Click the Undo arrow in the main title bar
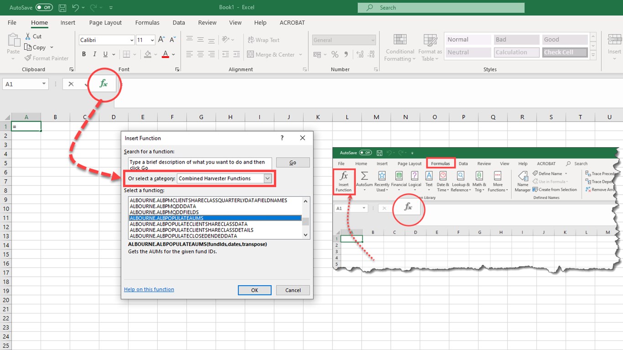 coord(76,8)
